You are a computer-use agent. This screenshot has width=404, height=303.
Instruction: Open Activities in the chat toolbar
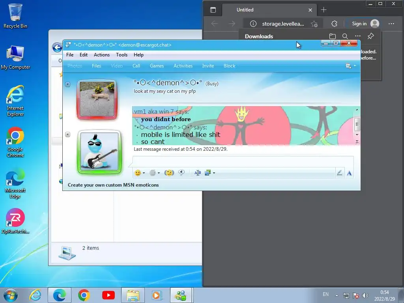point(183,66)
